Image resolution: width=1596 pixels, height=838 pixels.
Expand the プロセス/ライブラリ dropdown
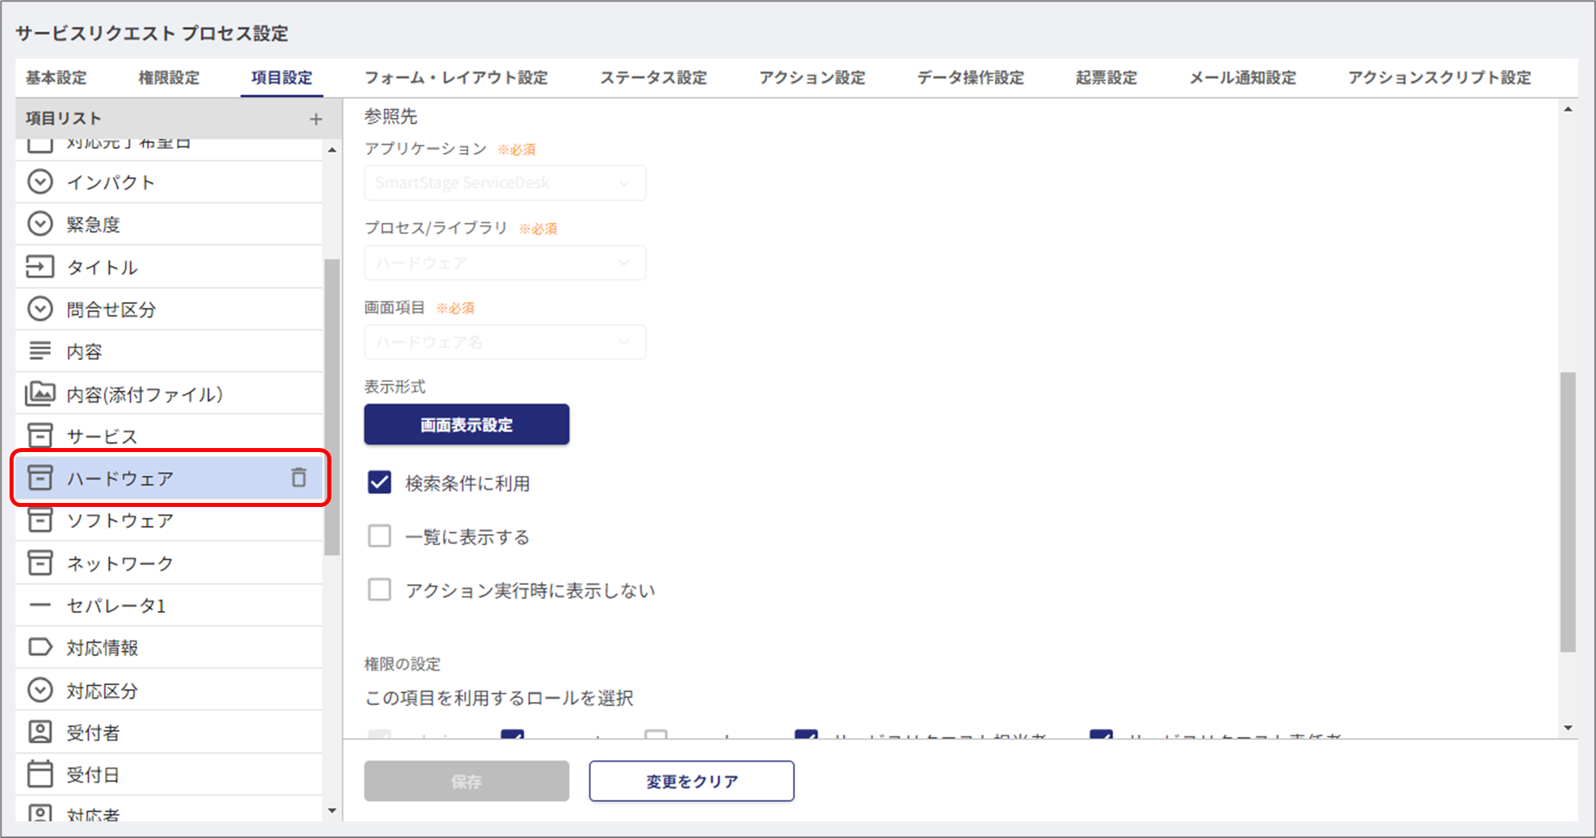[505, 263]
